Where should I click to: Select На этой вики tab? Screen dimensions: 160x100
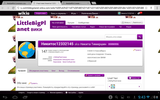(x=58, y=23)
